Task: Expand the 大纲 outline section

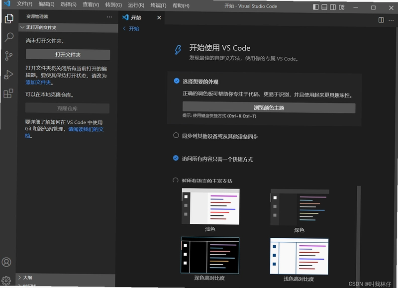Action: click(x=66, y=278)
